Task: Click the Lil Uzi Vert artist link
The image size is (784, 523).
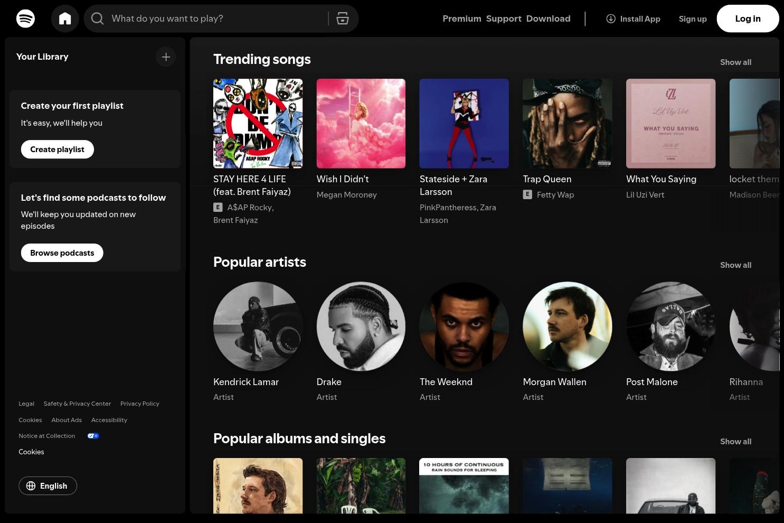Action: 645,195
